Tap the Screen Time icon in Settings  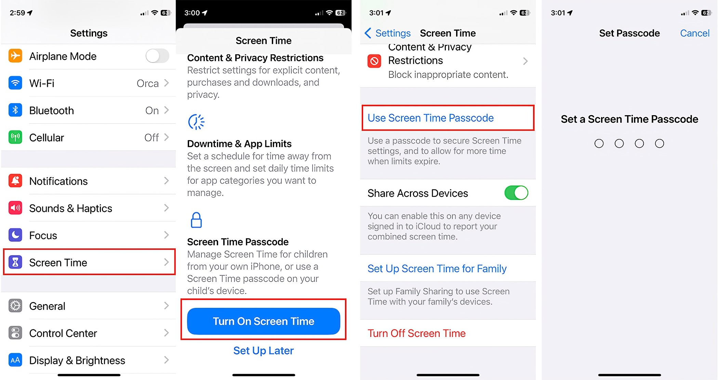14,262
